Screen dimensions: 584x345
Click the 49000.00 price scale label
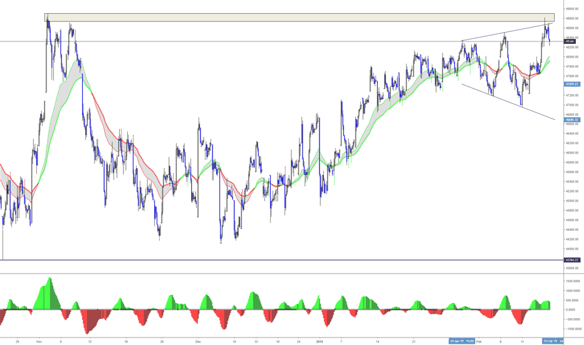(x=571, y=9)
